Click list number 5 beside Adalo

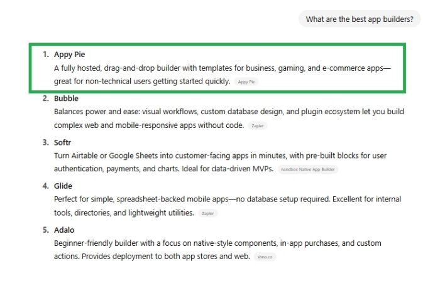[46, 230]
